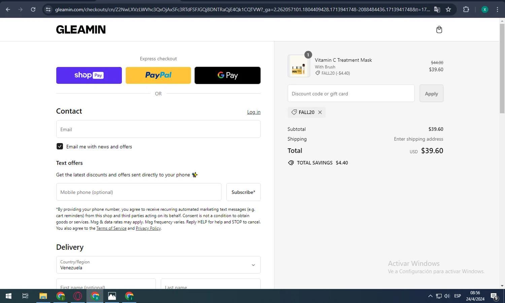
Task: Uncheck Email me with news and offers
Action: click(x=60, y=146)
